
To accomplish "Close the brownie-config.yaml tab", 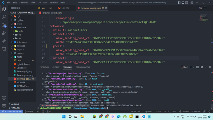I will point(106,8).
